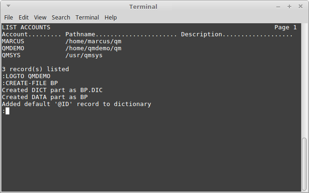The height and width of the screenshot is (193, 309).
Task: Open the Terminal menu
Action: point(87,18)
